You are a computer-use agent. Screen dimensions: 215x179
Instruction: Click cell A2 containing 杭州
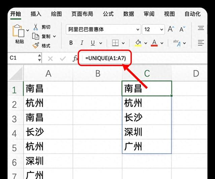tap(48, 103)
